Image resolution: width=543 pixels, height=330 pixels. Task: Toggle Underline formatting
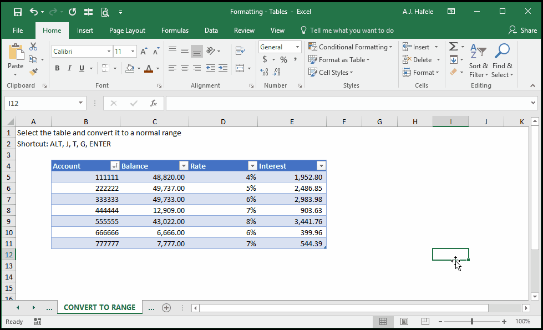click(x=82, y=68)
